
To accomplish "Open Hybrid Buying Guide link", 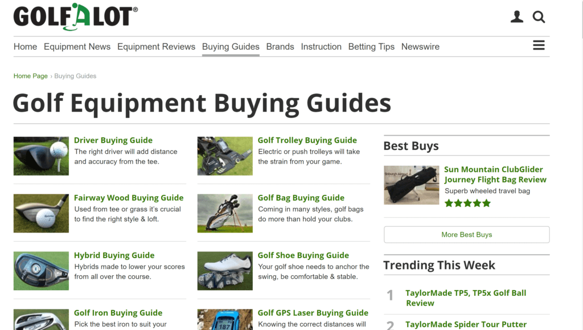I will click(x=114, y=255).
